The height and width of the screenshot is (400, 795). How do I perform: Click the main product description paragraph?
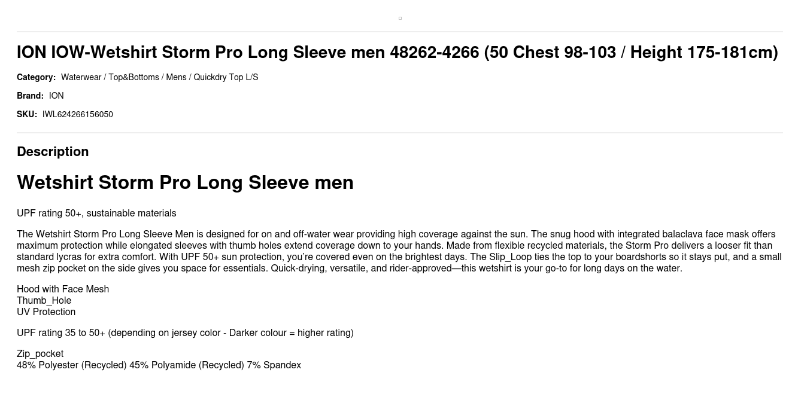[399, 251]
